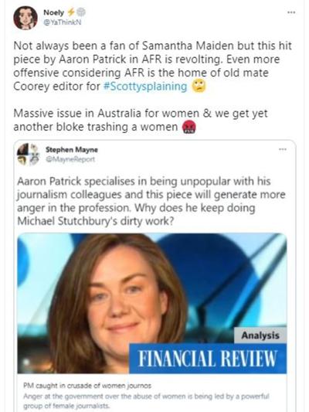
Task: Click the article description about female journalists
Action: tap(146, 400)
